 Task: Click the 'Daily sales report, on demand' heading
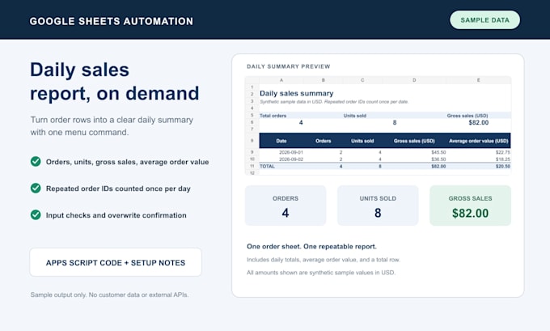[114, 82]
